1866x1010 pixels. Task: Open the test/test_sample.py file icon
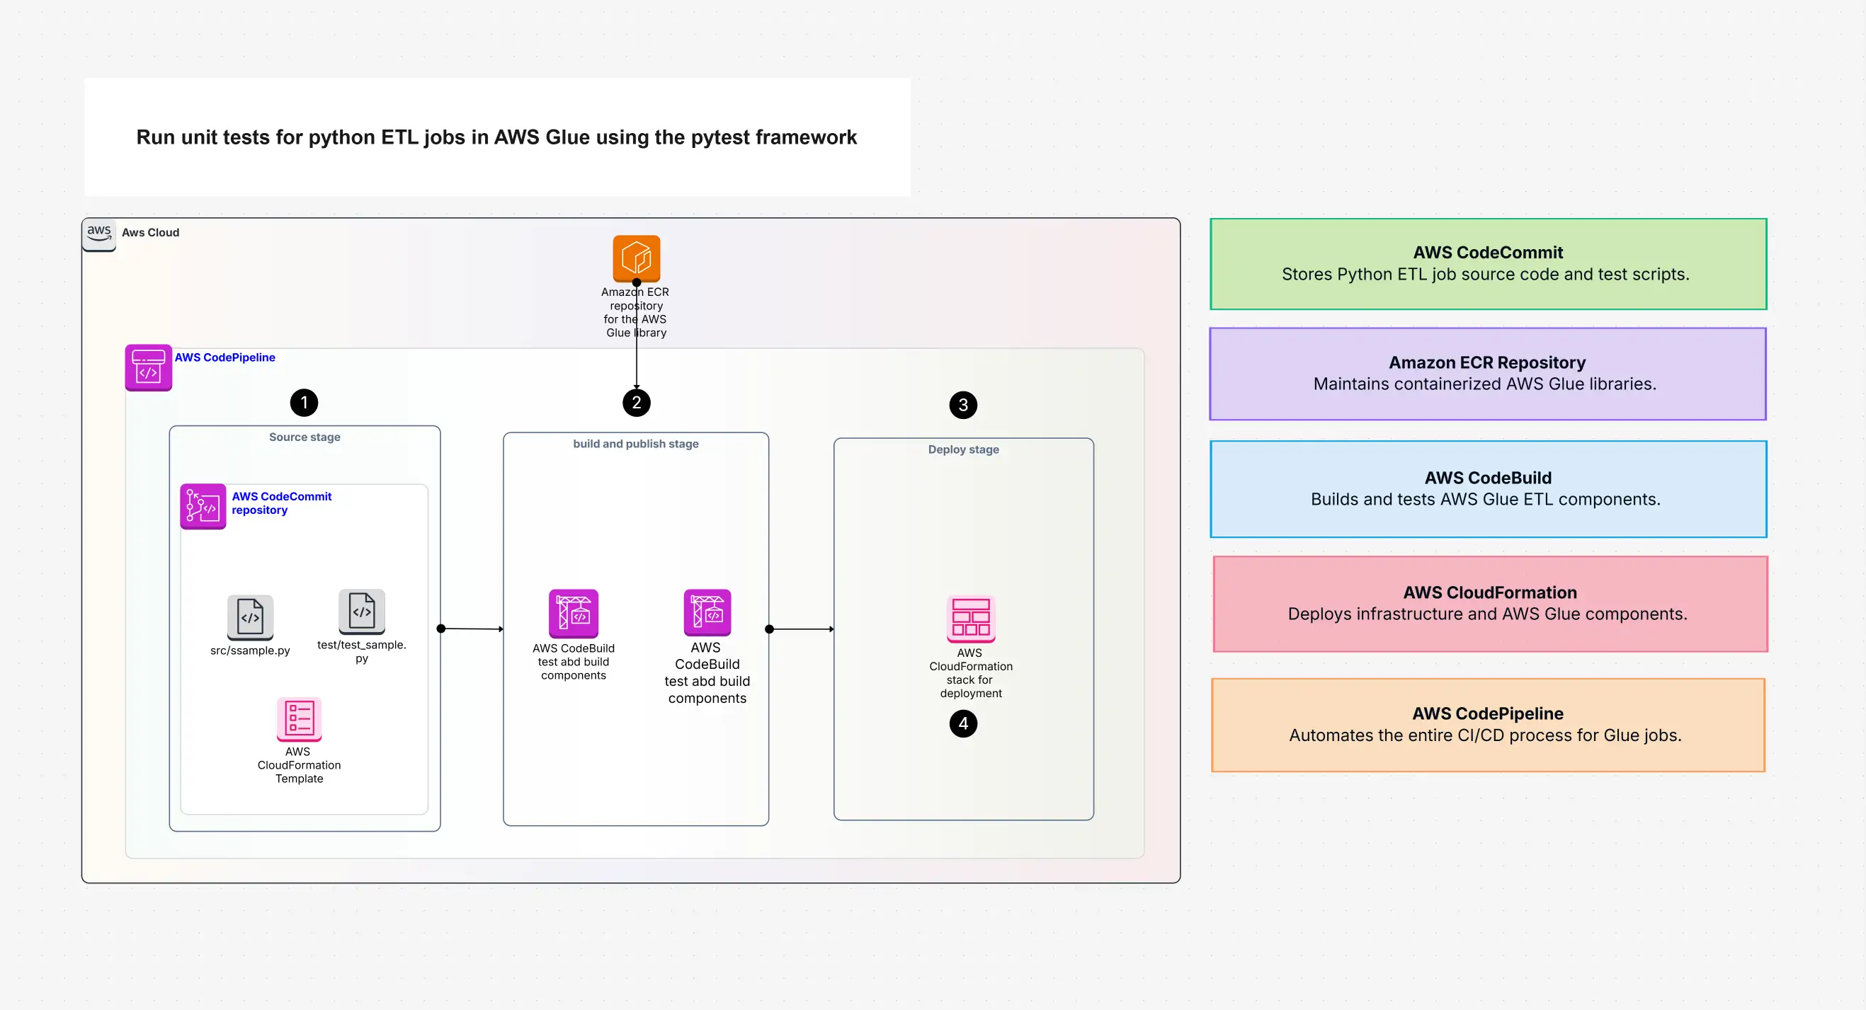[361, 612]
